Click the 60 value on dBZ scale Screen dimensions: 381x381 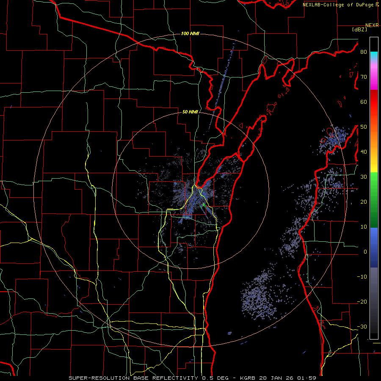(364, 102)
